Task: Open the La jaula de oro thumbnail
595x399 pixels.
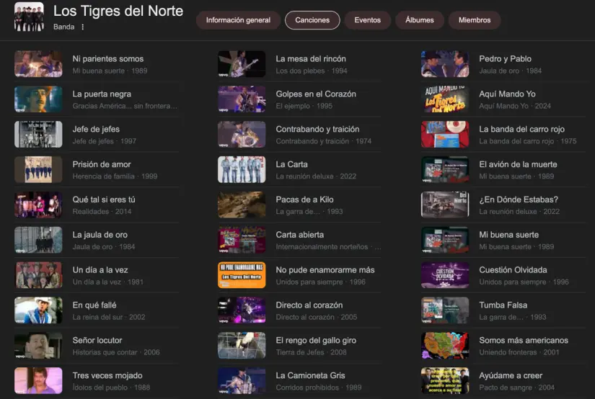Action: coord(38,241)
